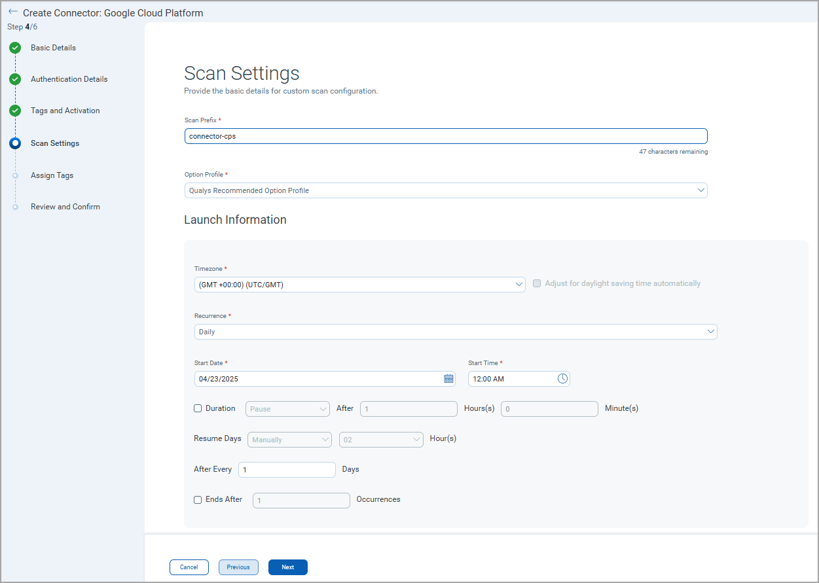Click the Ends After Occurrences input field

point(301,501)
